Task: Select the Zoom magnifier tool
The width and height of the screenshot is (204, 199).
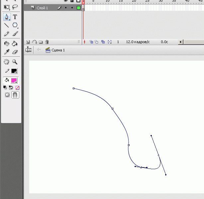Action: (15, 62)
